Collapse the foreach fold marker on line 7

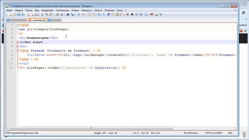click(18, 51)
